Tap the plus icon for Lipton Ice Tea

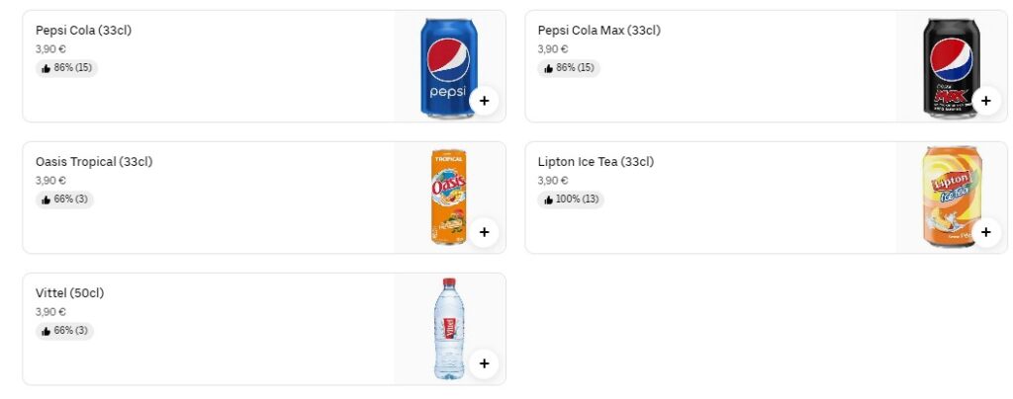coord(985,232)
